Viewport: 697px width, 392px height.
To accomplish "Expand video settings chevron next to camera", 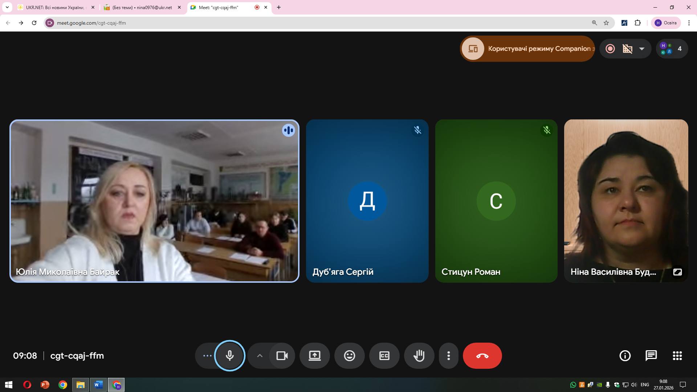I will [260, 356].
